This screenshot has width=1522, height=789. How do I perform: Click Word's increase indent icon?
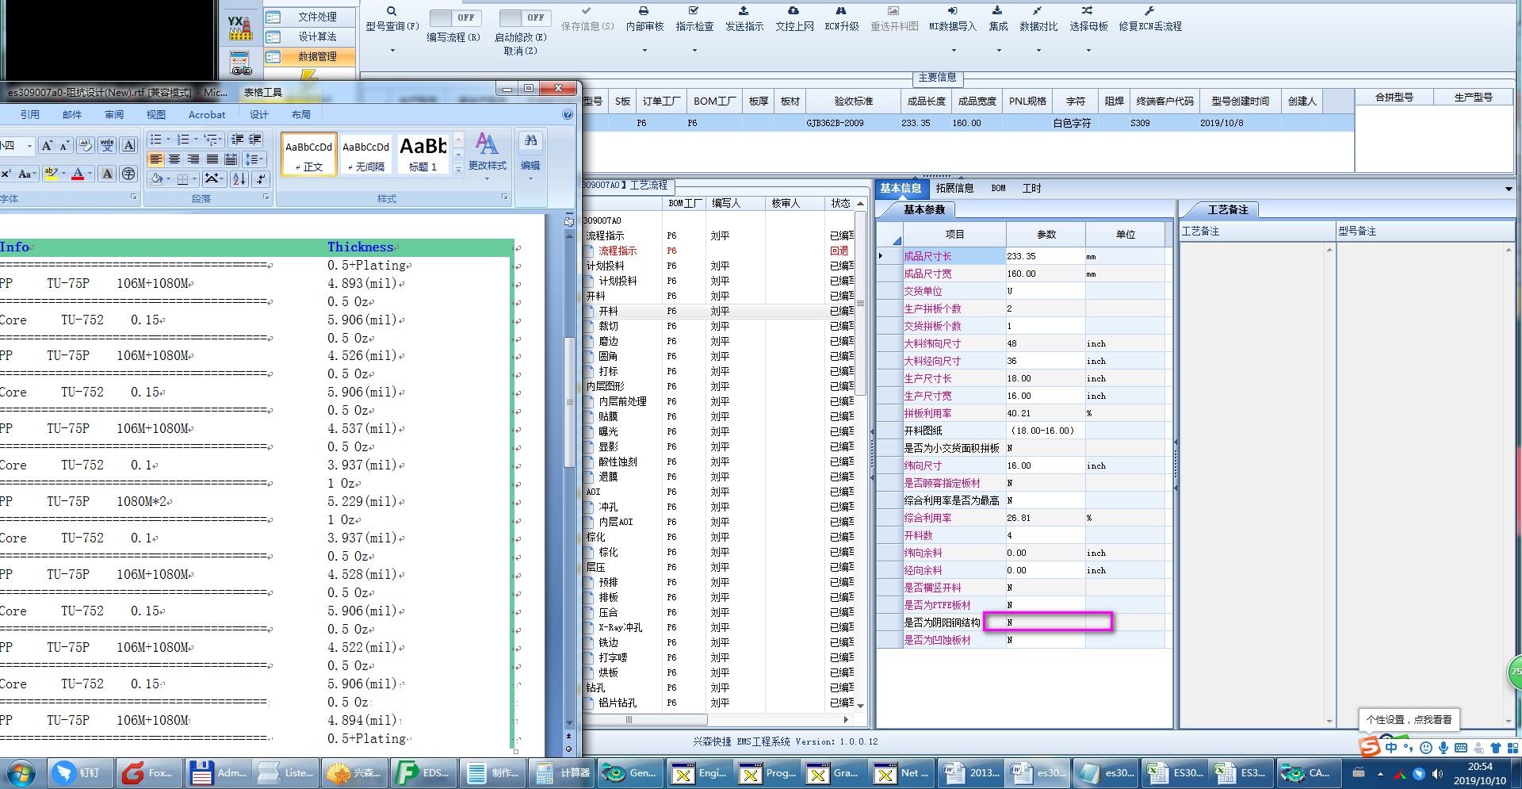coord(255,140)
